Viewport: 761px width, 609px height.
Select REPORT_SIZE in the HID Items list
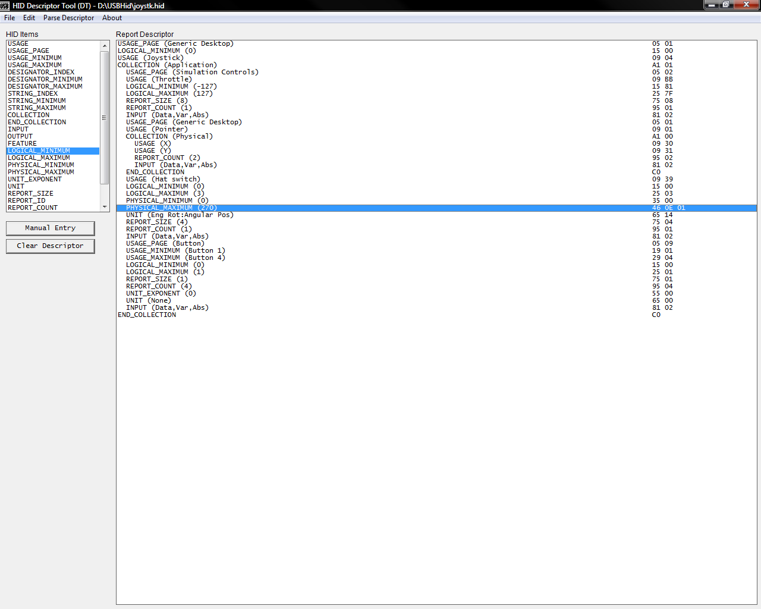pyautogui.click(x=30, y=194)
